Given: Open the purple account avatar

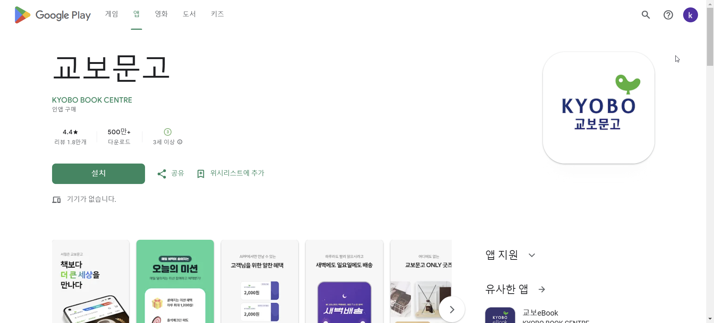Looking at the screenshot, I should pos(691,15).
